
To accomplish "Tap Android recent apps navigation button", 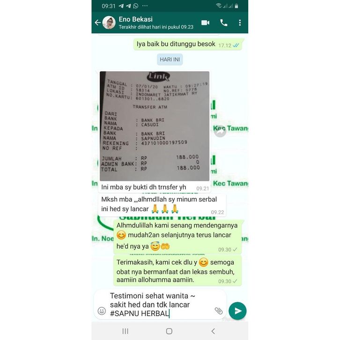I will 126,331.
